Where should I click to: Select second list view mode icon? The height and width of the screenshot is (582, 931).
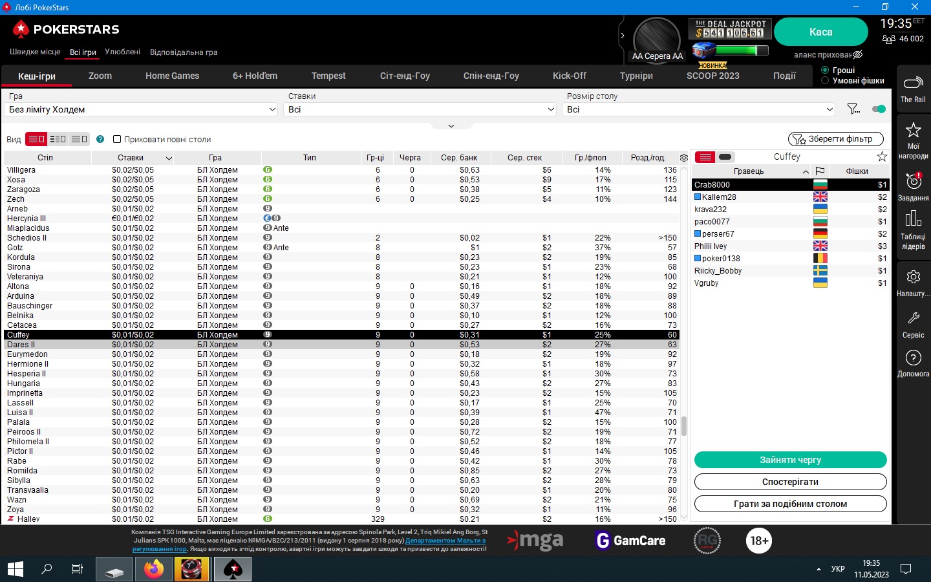click(58, 139)
